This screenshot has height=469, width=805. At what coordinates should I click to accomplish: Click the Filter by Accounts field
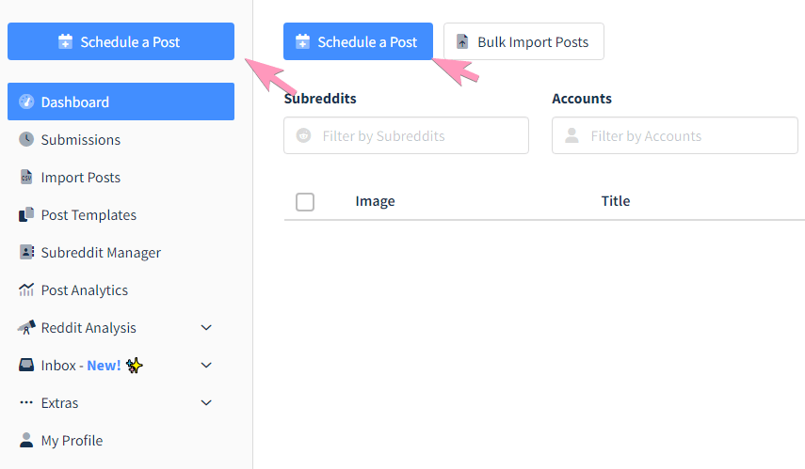point(674,135)
